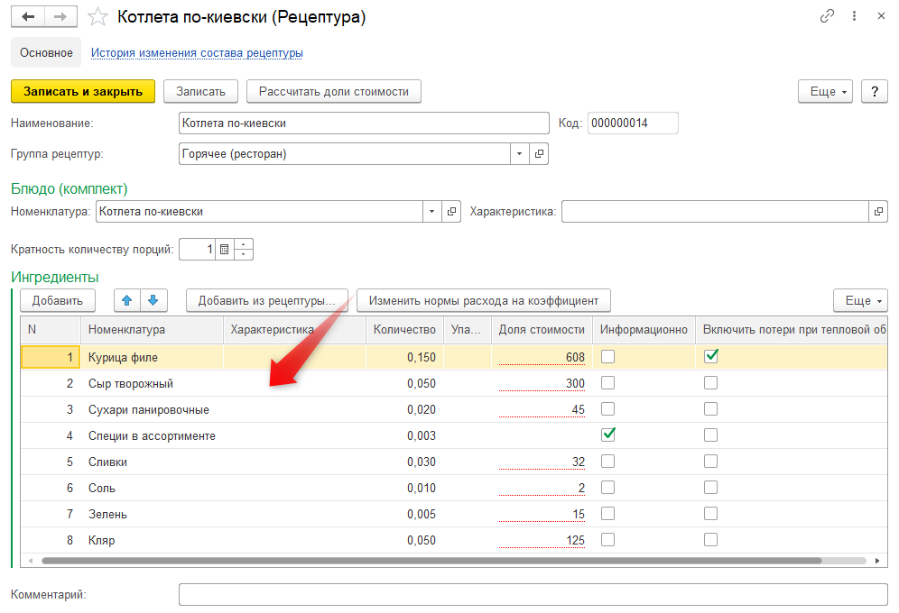Click the ingredients table horizontal scrollbar
Screen dimensions: 899x613
click(x=433, y=561)
